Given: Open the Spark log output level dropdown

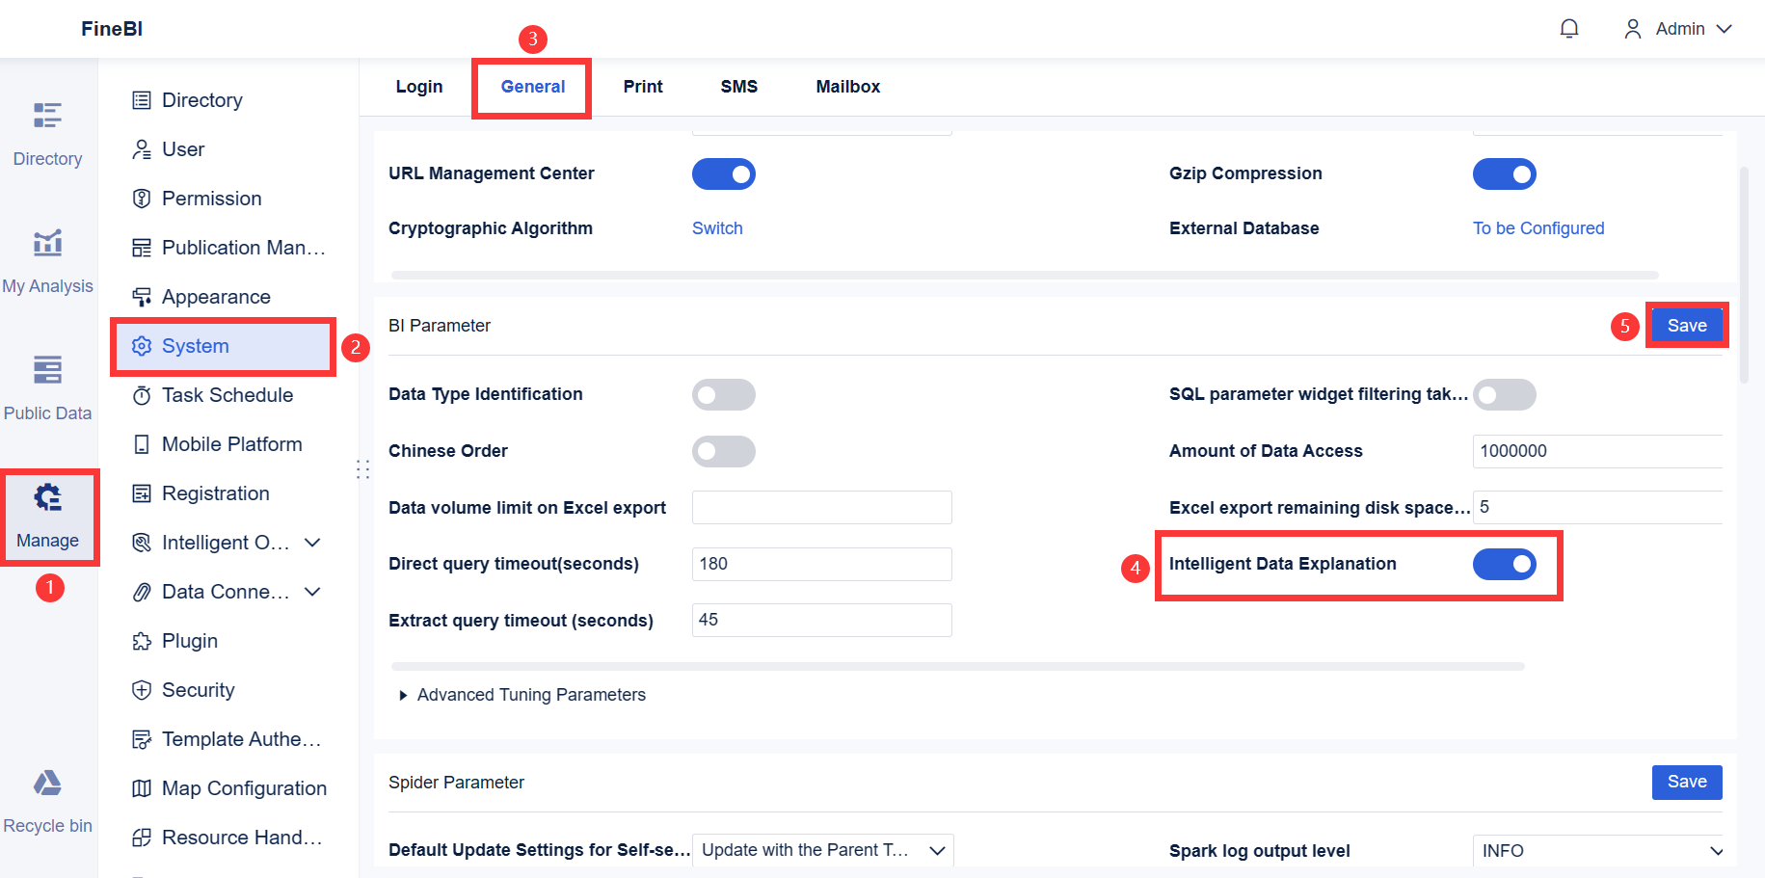Looking at the screenshot, I should pyautogui.click(x=1598, y=851).
